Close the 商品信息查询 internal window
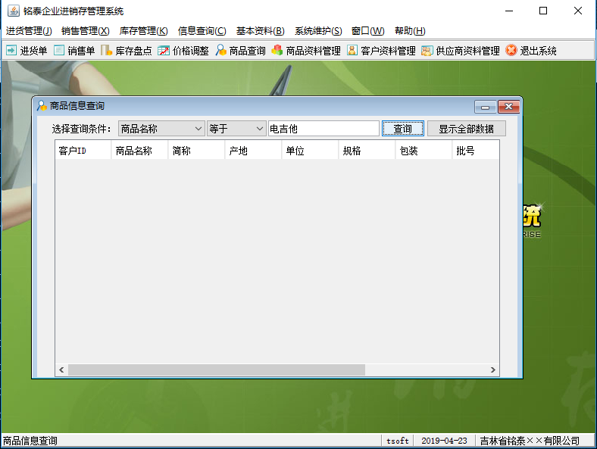 (508, 107)
